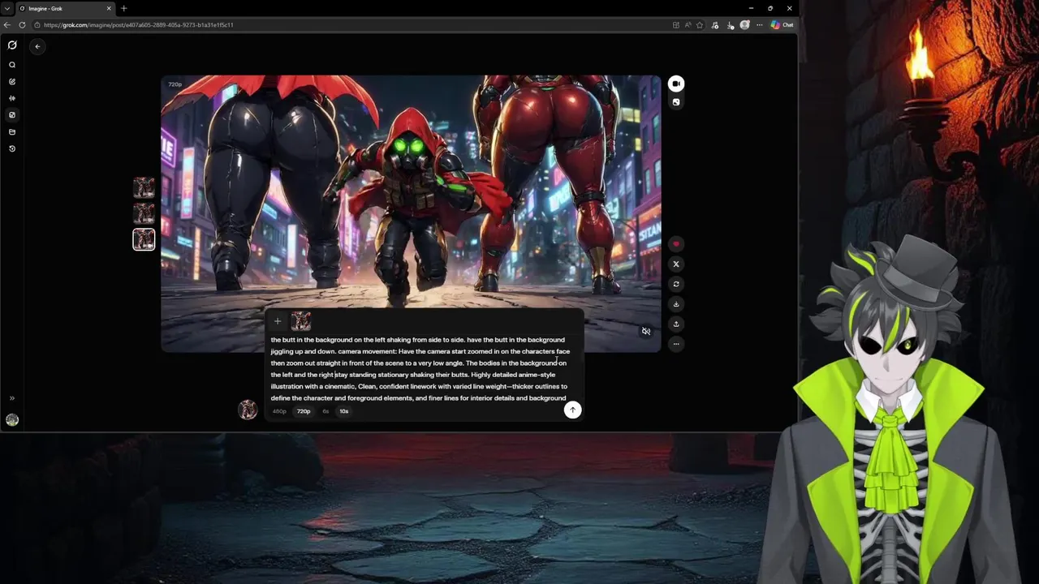The height and width of the screenshot is (584, 1039).
Task: Click inside the prompt text box
Action: [420, 369]
